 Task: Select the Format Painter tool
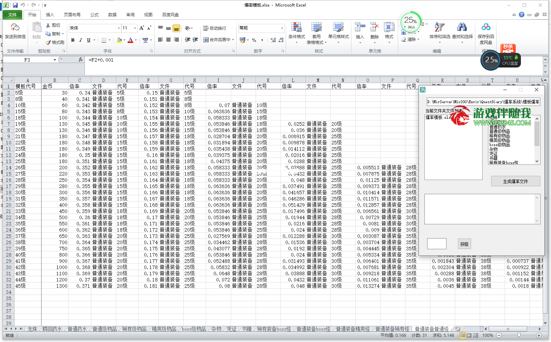click(55, 42)
